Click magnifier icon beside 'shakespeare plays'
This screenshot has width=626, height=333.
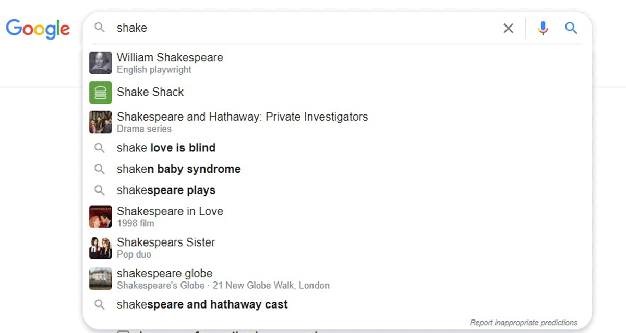[100, 190]
